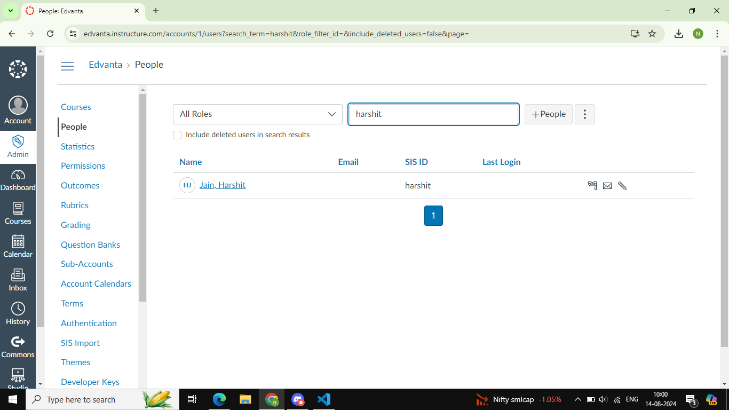The image size is (729, 410).
Task: Act as user Harshit Jain icon
Action: 592,186
